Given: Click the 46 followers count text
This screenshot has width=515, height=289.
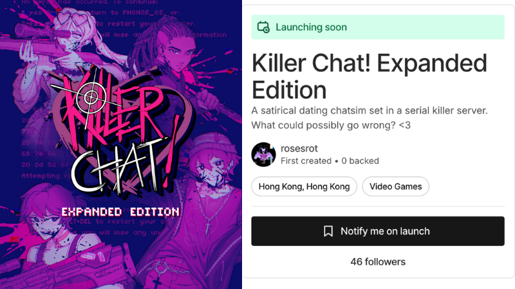Looking at the screenshot, I should coord(378,262).
